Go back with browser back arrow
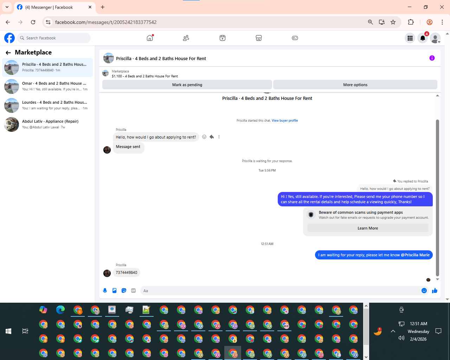This screenshot has height=360, width=450. coord(8,22)
